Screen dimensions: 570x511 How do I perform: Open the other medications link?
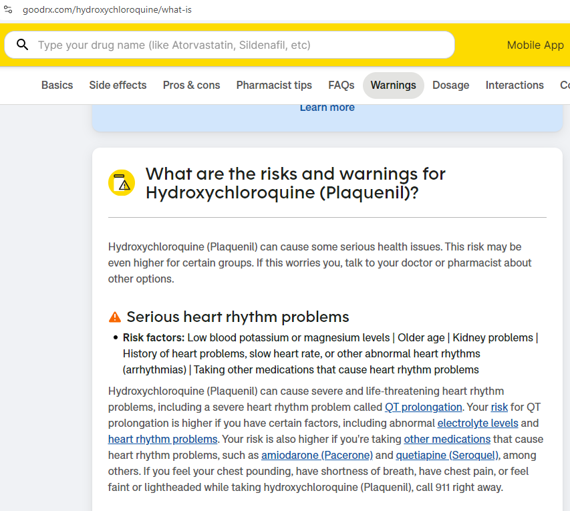447,439
